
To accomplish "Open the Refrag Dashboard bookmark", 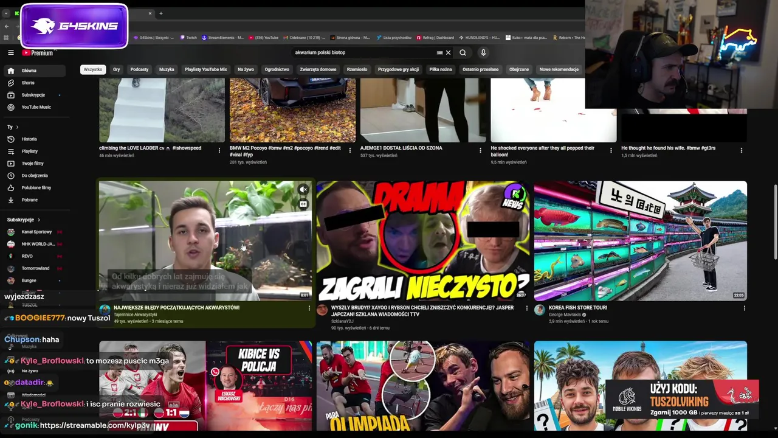I will pyautogui.click(x=435, y=38).
